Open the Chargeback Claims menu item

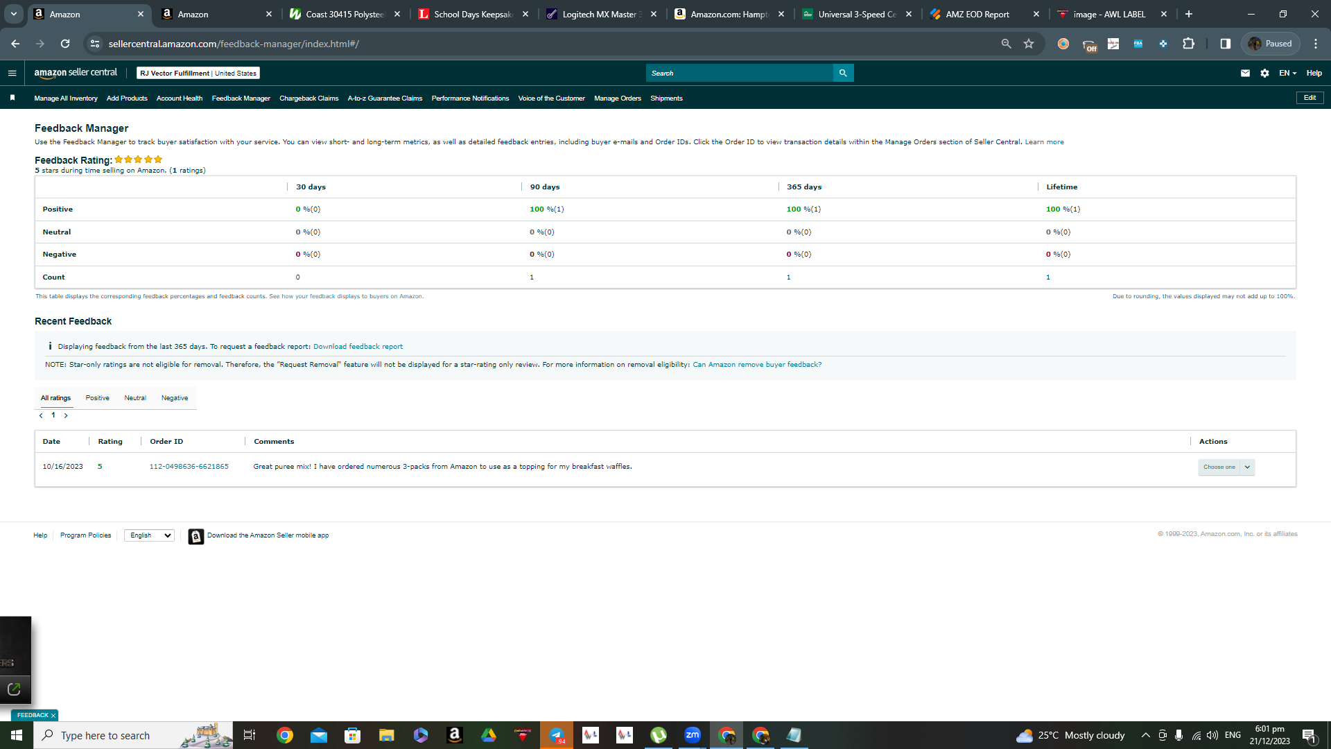point(309,98)
